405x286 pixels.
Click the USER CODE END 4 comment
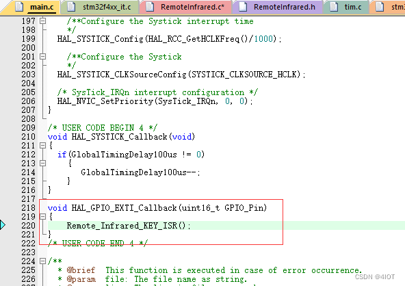point(98,244)
